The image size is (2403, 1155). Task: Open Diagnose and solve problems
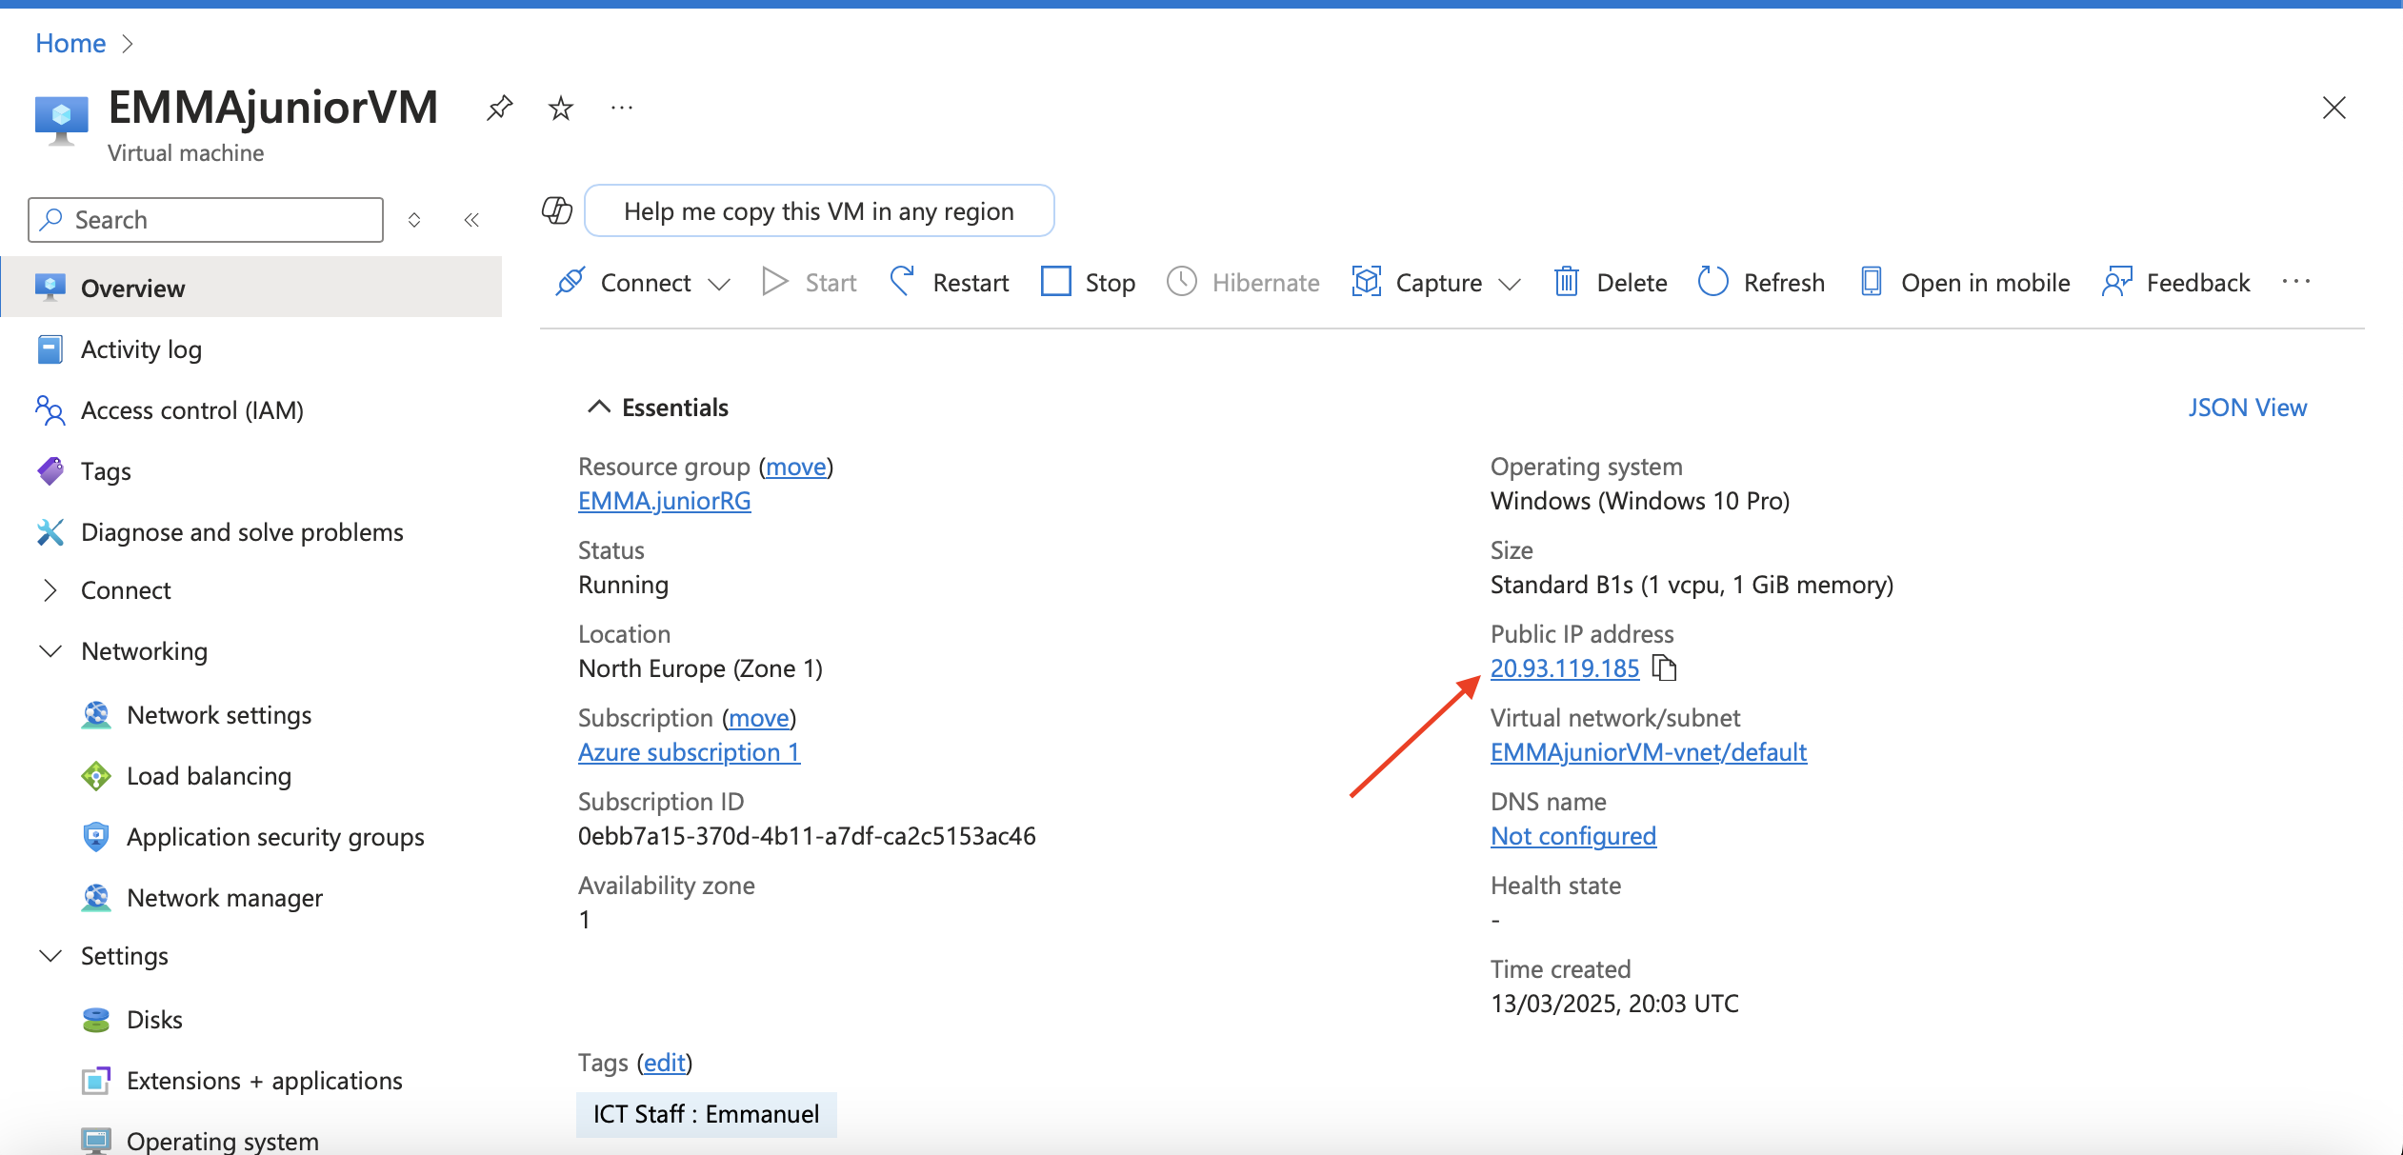pos(242,532)
